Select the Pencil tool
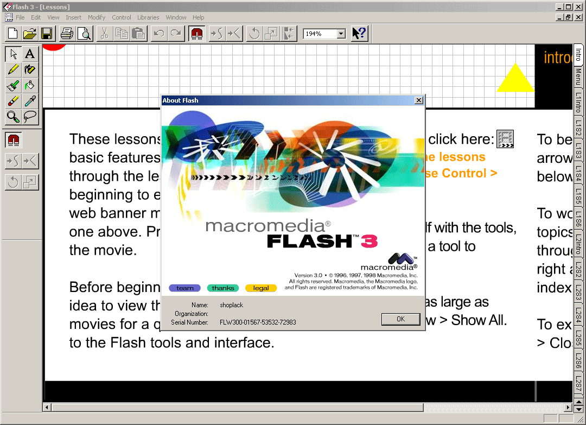Image resolution: width=586 pixels, height=425 pixels. pos(14,69)
